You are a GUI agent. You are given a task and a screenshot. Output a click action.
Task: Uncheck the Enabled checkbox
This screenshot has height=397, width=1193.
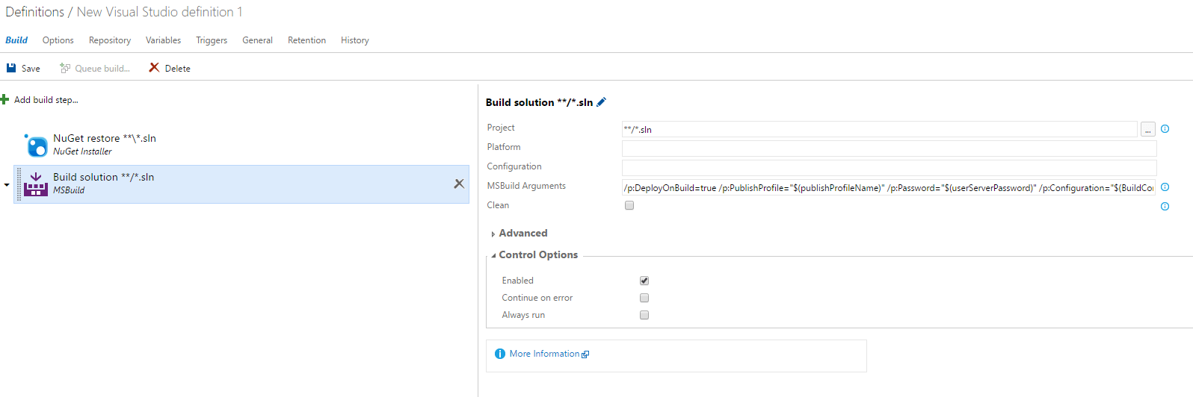coord(644,281)
